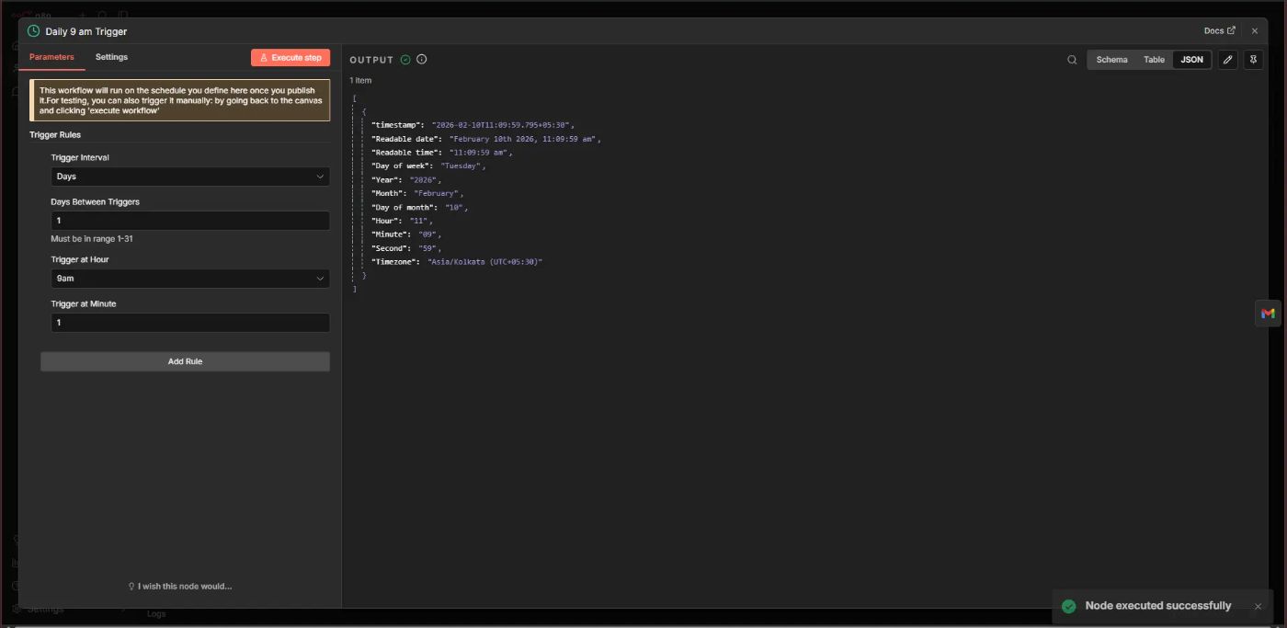Click the Days Between Triggers input field
Screen dimensions: 1287x628
click(x=190, y=221)
